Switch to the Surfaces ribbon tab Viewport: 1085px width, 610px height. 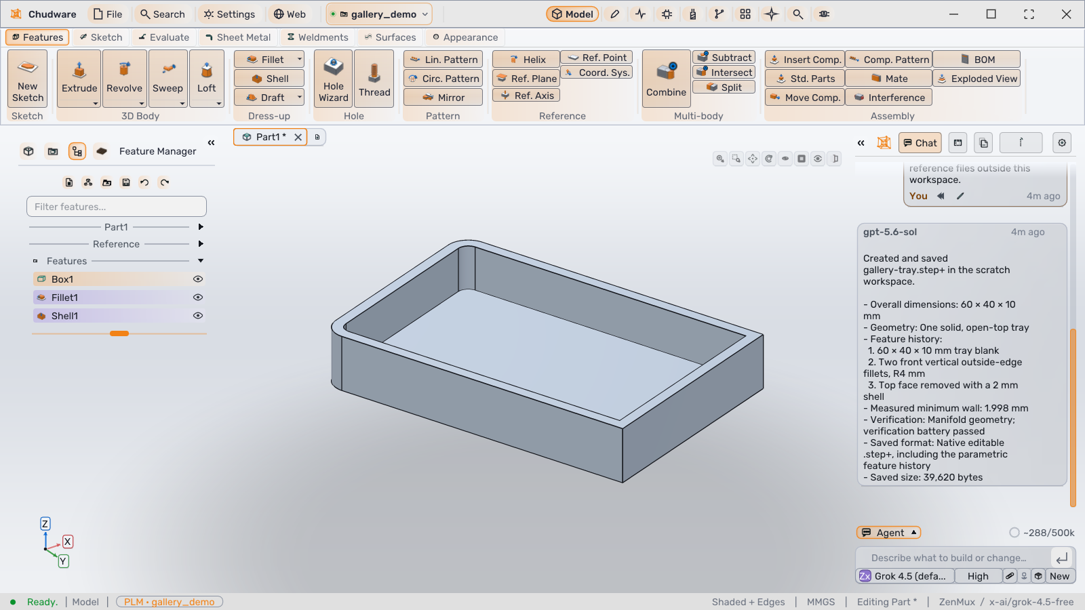pyautogui.click(x=390, y=37)
